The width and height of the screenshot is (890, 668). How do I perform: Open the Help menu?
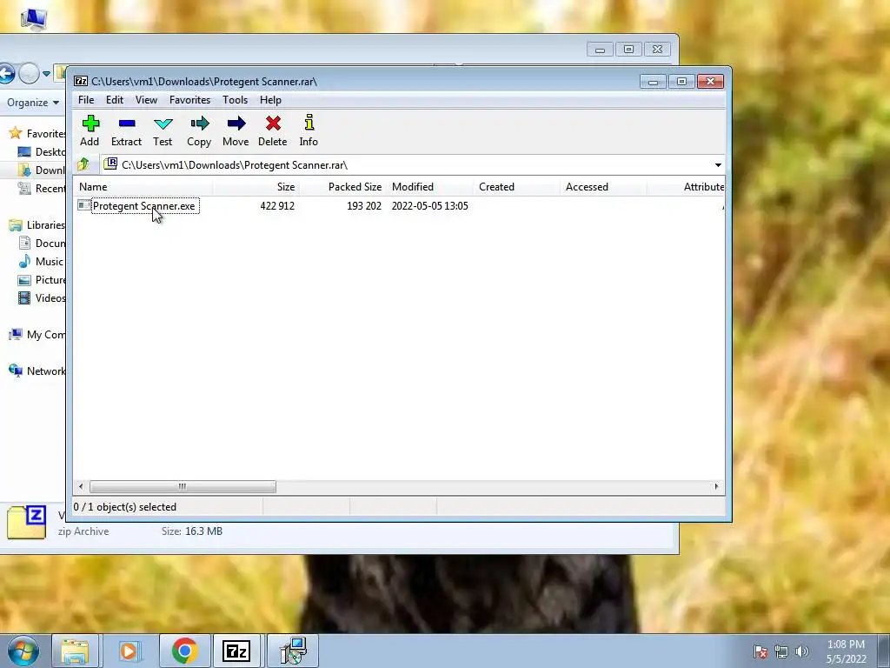coord(270,100)
